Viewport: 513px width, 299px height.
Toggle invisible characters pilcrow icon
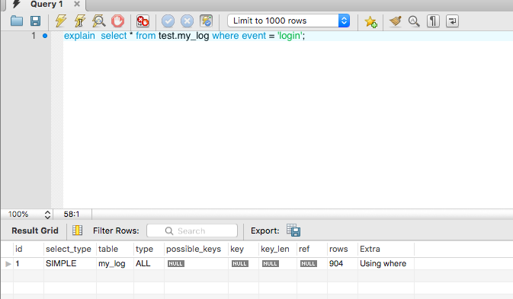(x=433, y=21)
